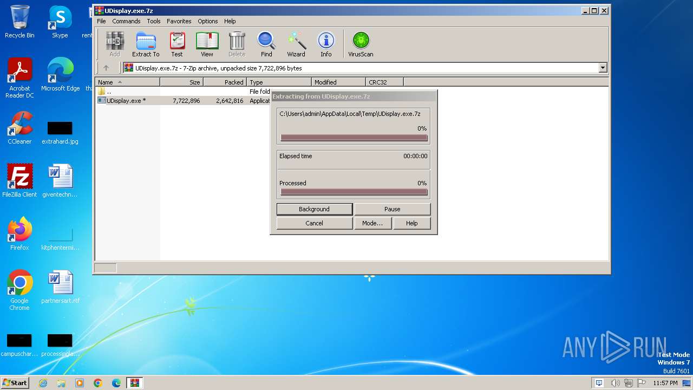Open the File menu
The image size is (693, 390).
pos(101,21)
